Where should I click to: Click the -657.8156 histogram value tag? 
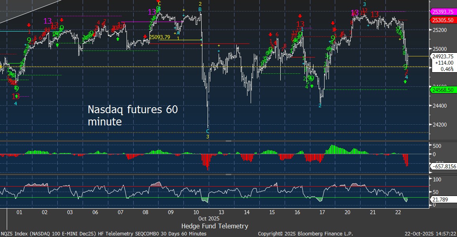(443, 167)
